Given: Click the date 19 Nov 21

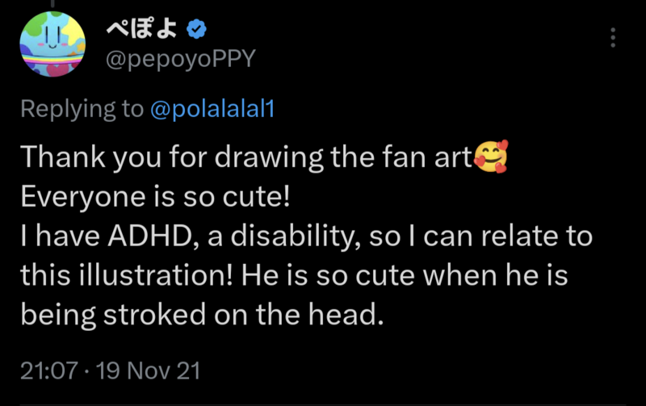Looking at the screenshot, I should pos(147,371).
